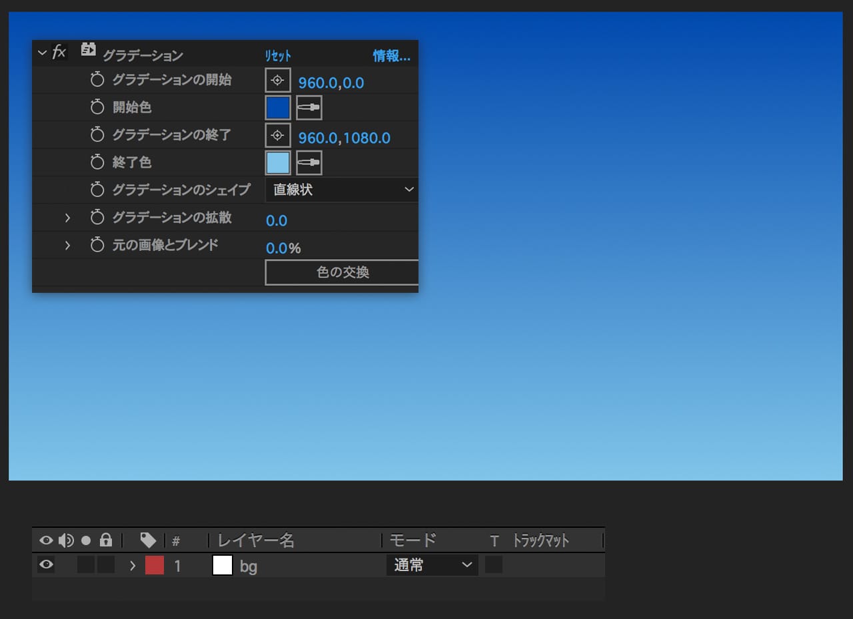Viewport: 853px width, 619px height.
Task: Expand the グラデーションの拡散 property
Action: [67, 218]
